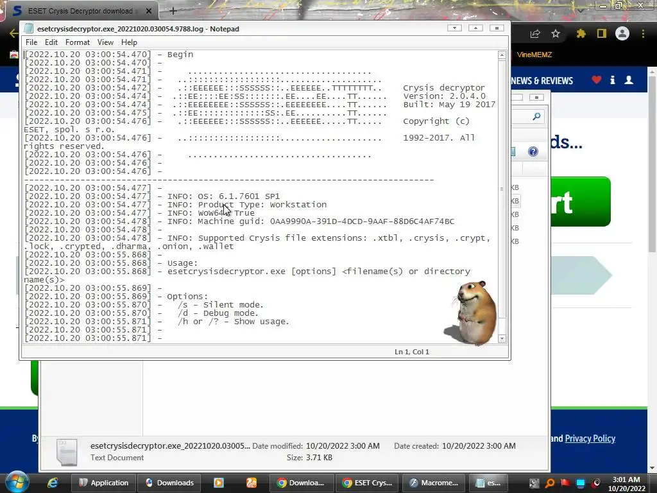
Task: Close the ESET Crysis Decryptor tab
Action: click(149, 12)
